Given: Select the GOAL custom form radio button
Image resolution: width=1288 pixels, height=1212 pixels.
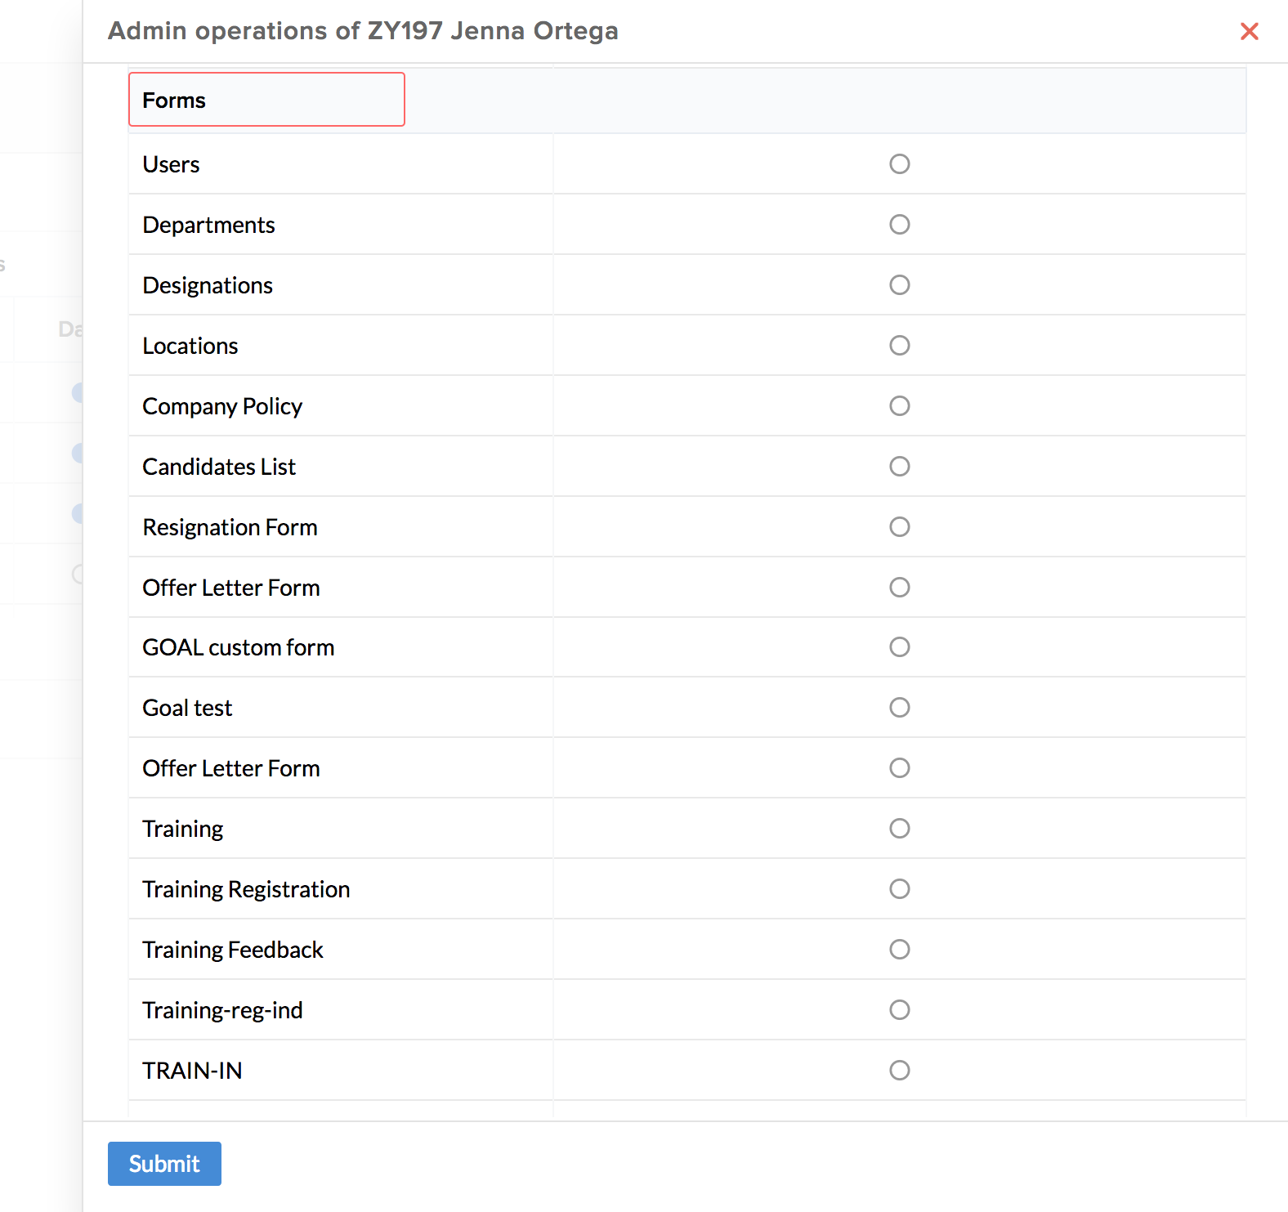Looking at the screenshot, I should click(899, 647).
